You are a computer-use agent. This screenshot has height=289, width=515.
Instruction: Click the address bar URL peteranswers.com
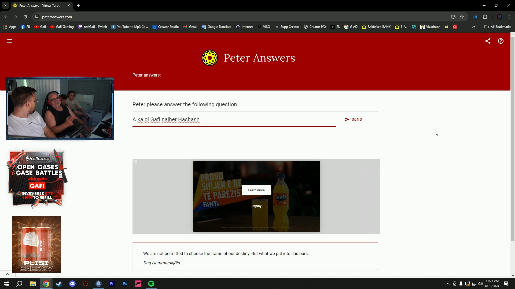57,17
